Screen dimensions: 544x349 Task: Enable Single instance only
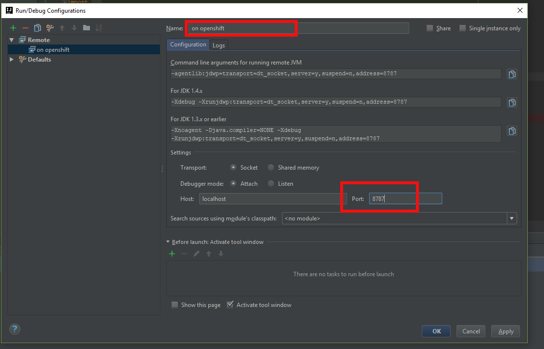pos(462,28)
